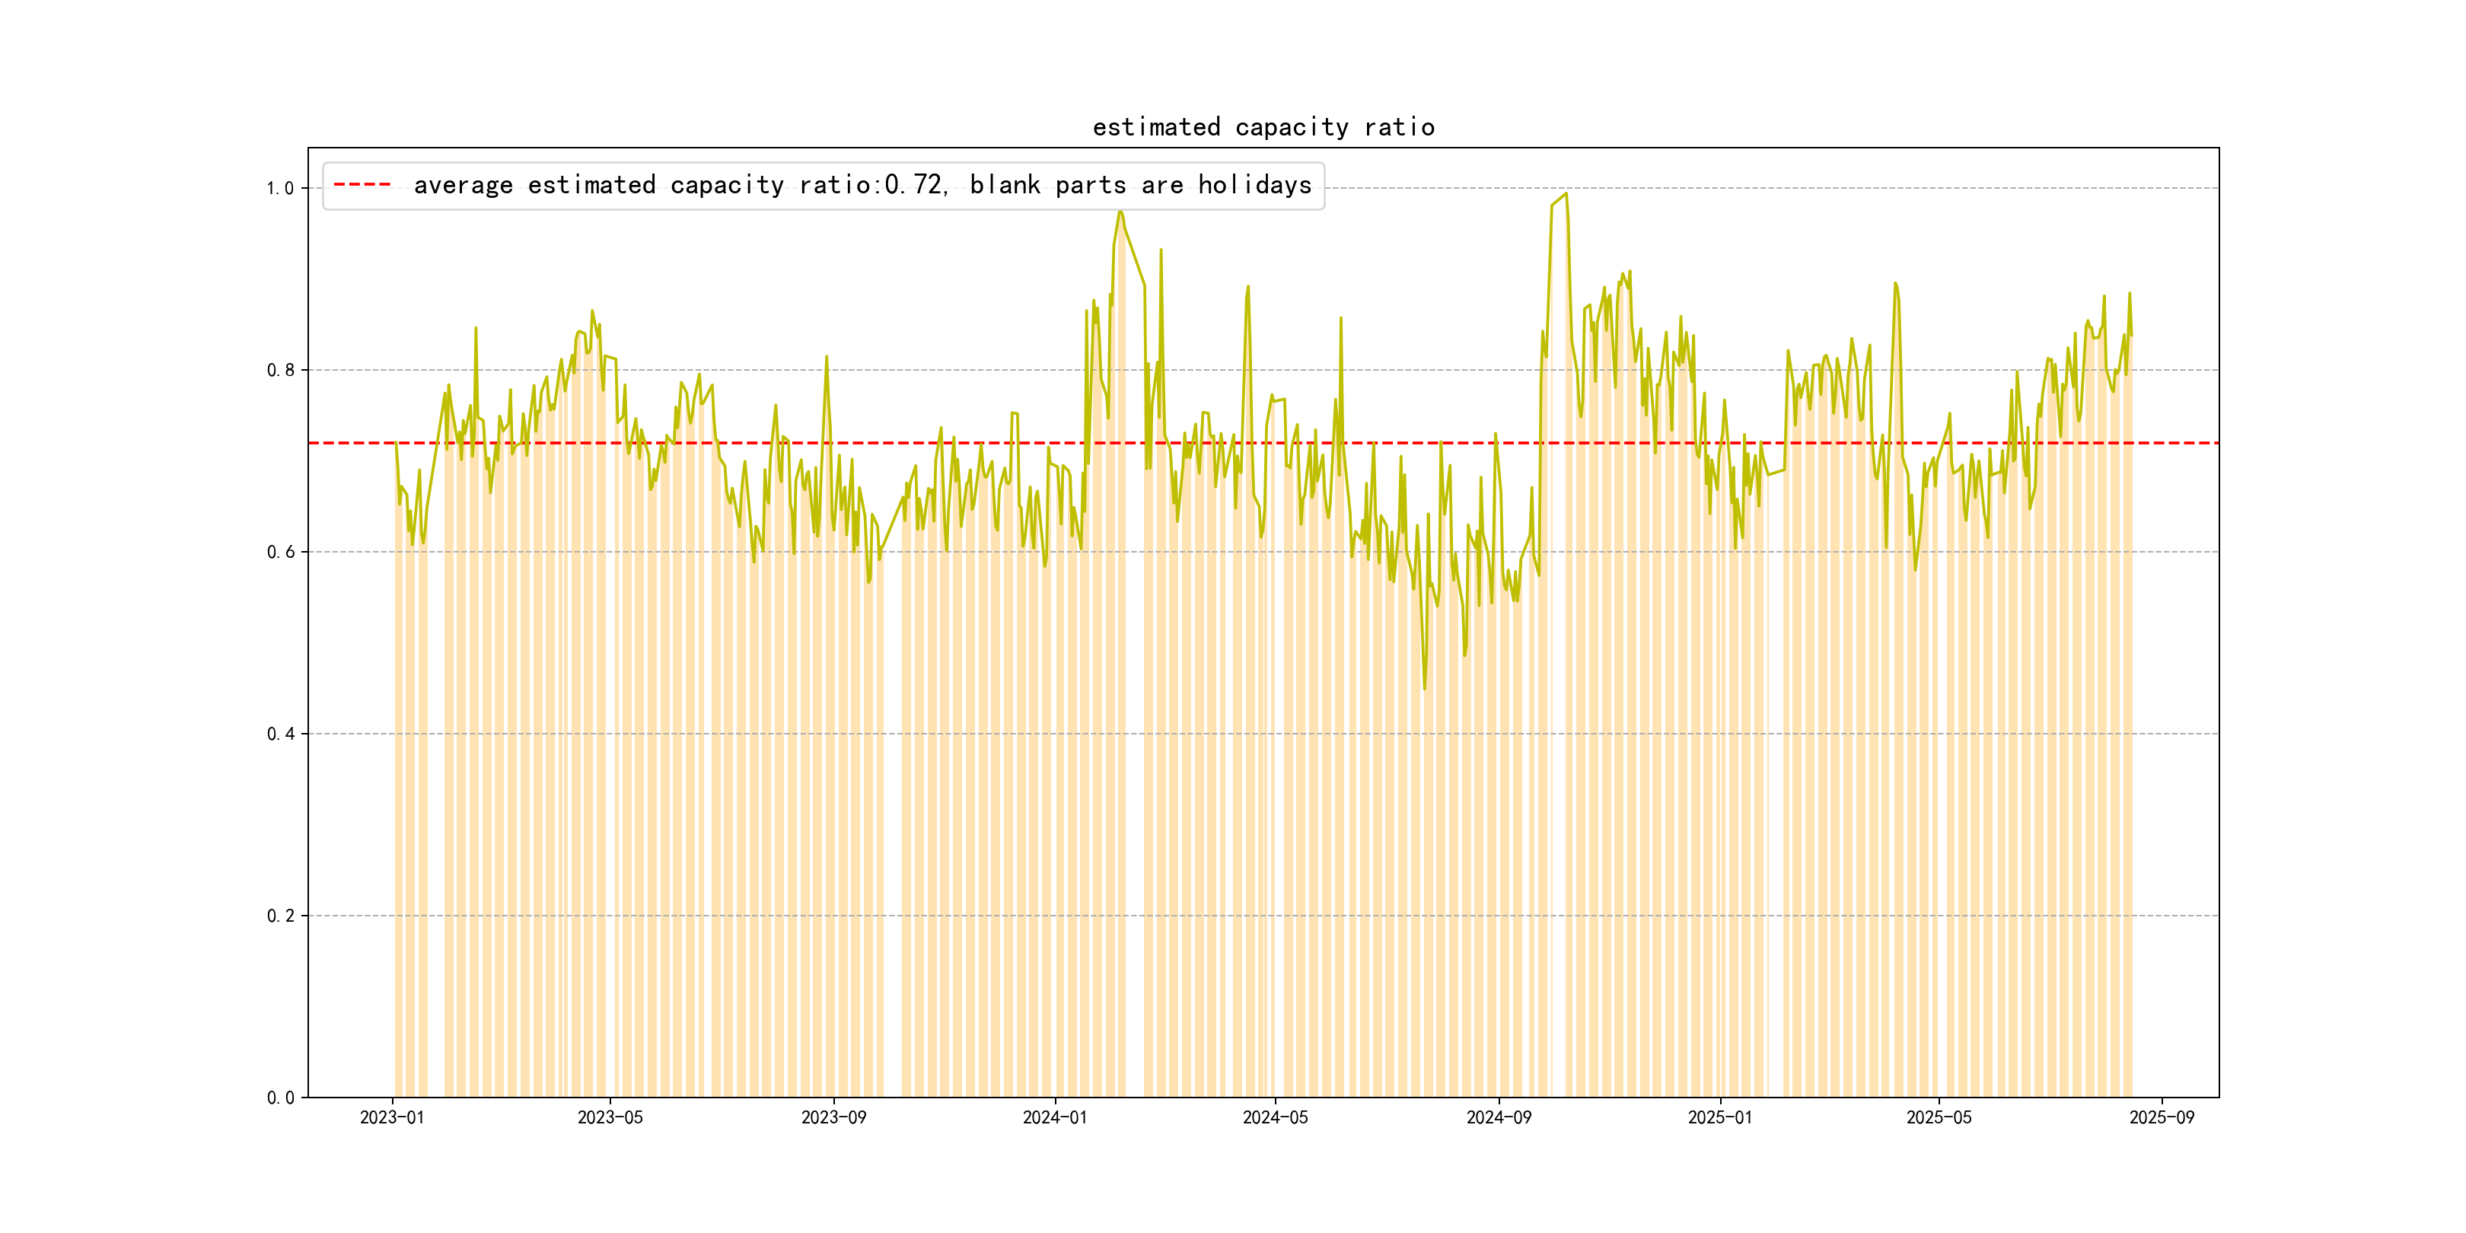Image resolution: width=2466 pixels, height=1233 pixels.
Task: Click the 0.6 y-axis tick label
Action: 279,553
